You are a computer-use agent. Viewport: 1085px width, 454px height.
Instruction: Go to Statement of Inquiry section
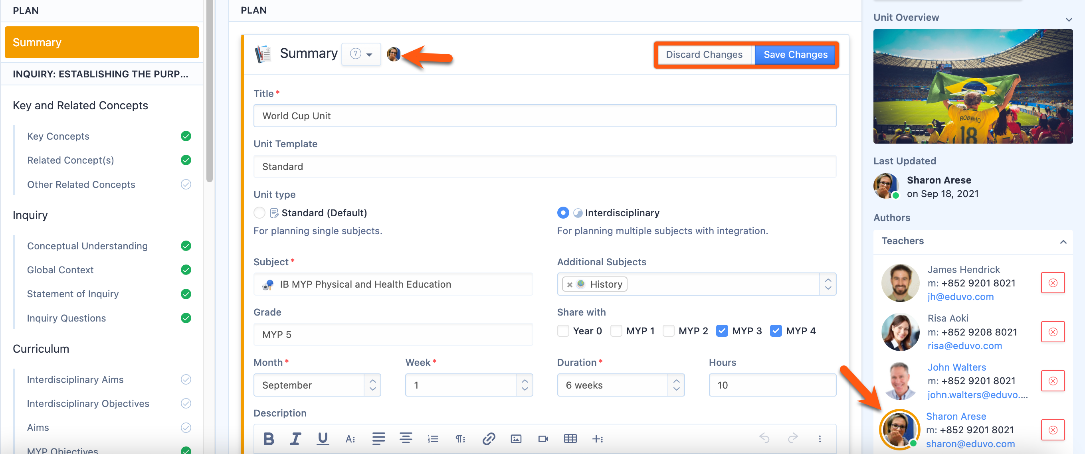73,294
